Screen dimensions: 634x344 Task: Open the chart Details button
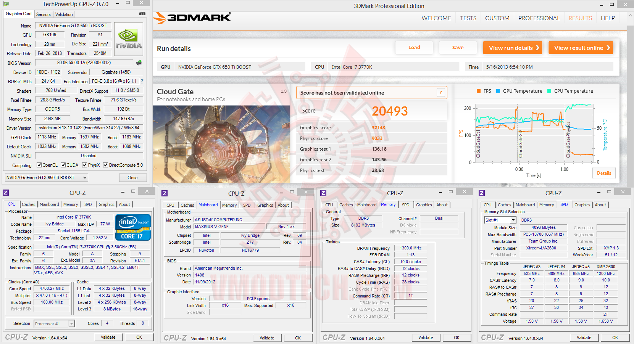pos(604,173)
